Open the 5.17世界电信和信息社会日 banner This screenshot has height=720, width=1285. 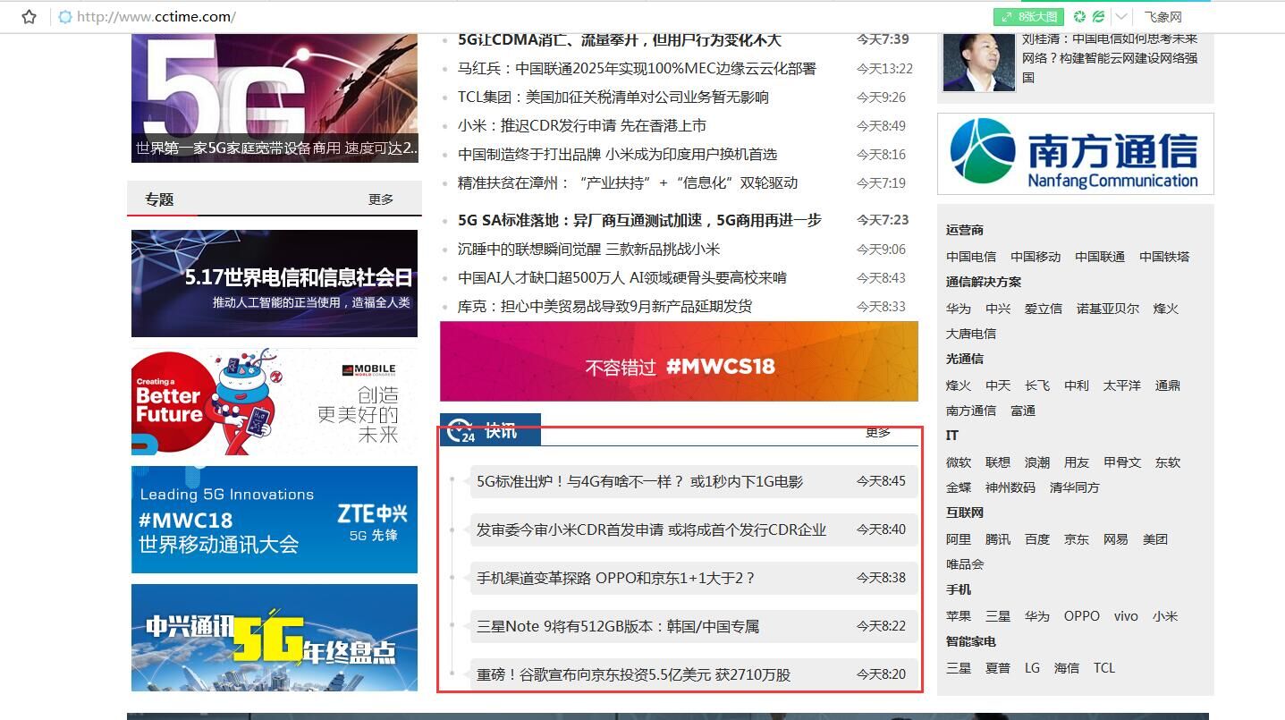pos(275,284)
